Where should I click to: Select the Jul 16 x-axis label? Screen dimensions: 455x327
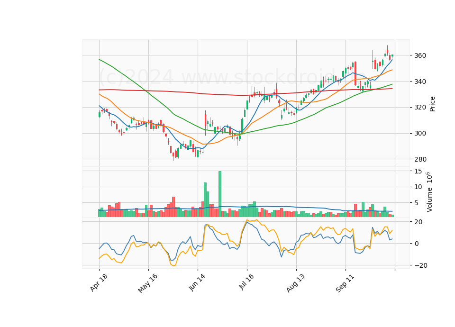click(246, 282)
